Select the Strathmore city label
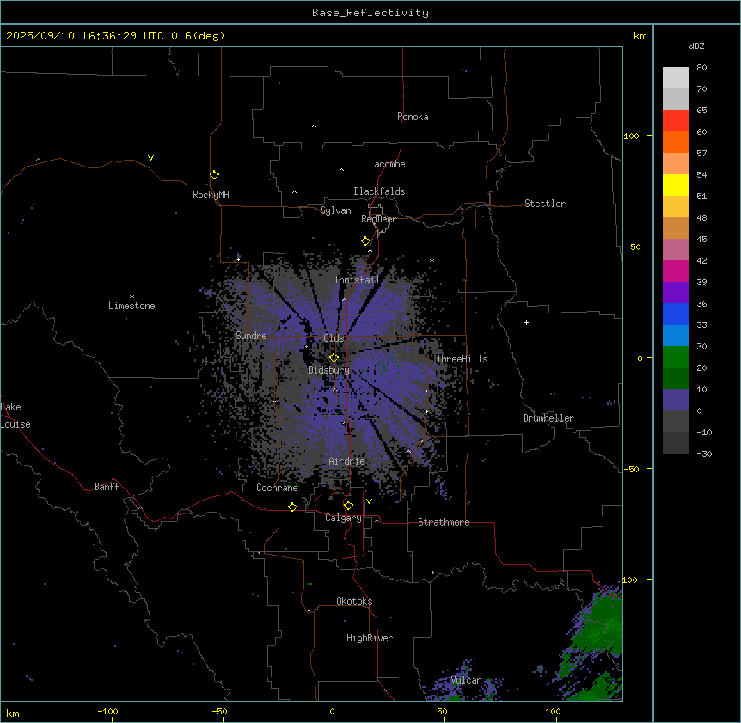Image resolution: width=741 pixels, height=723 pixels. point(444,522)
